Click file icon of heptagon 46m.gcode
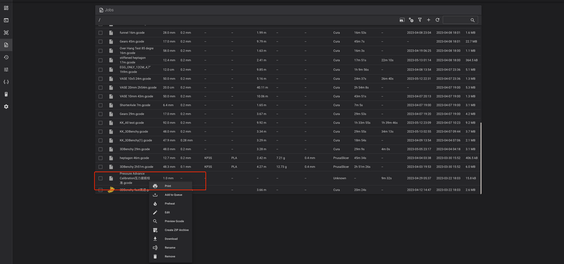564x264 pixels. click(111, 158)
